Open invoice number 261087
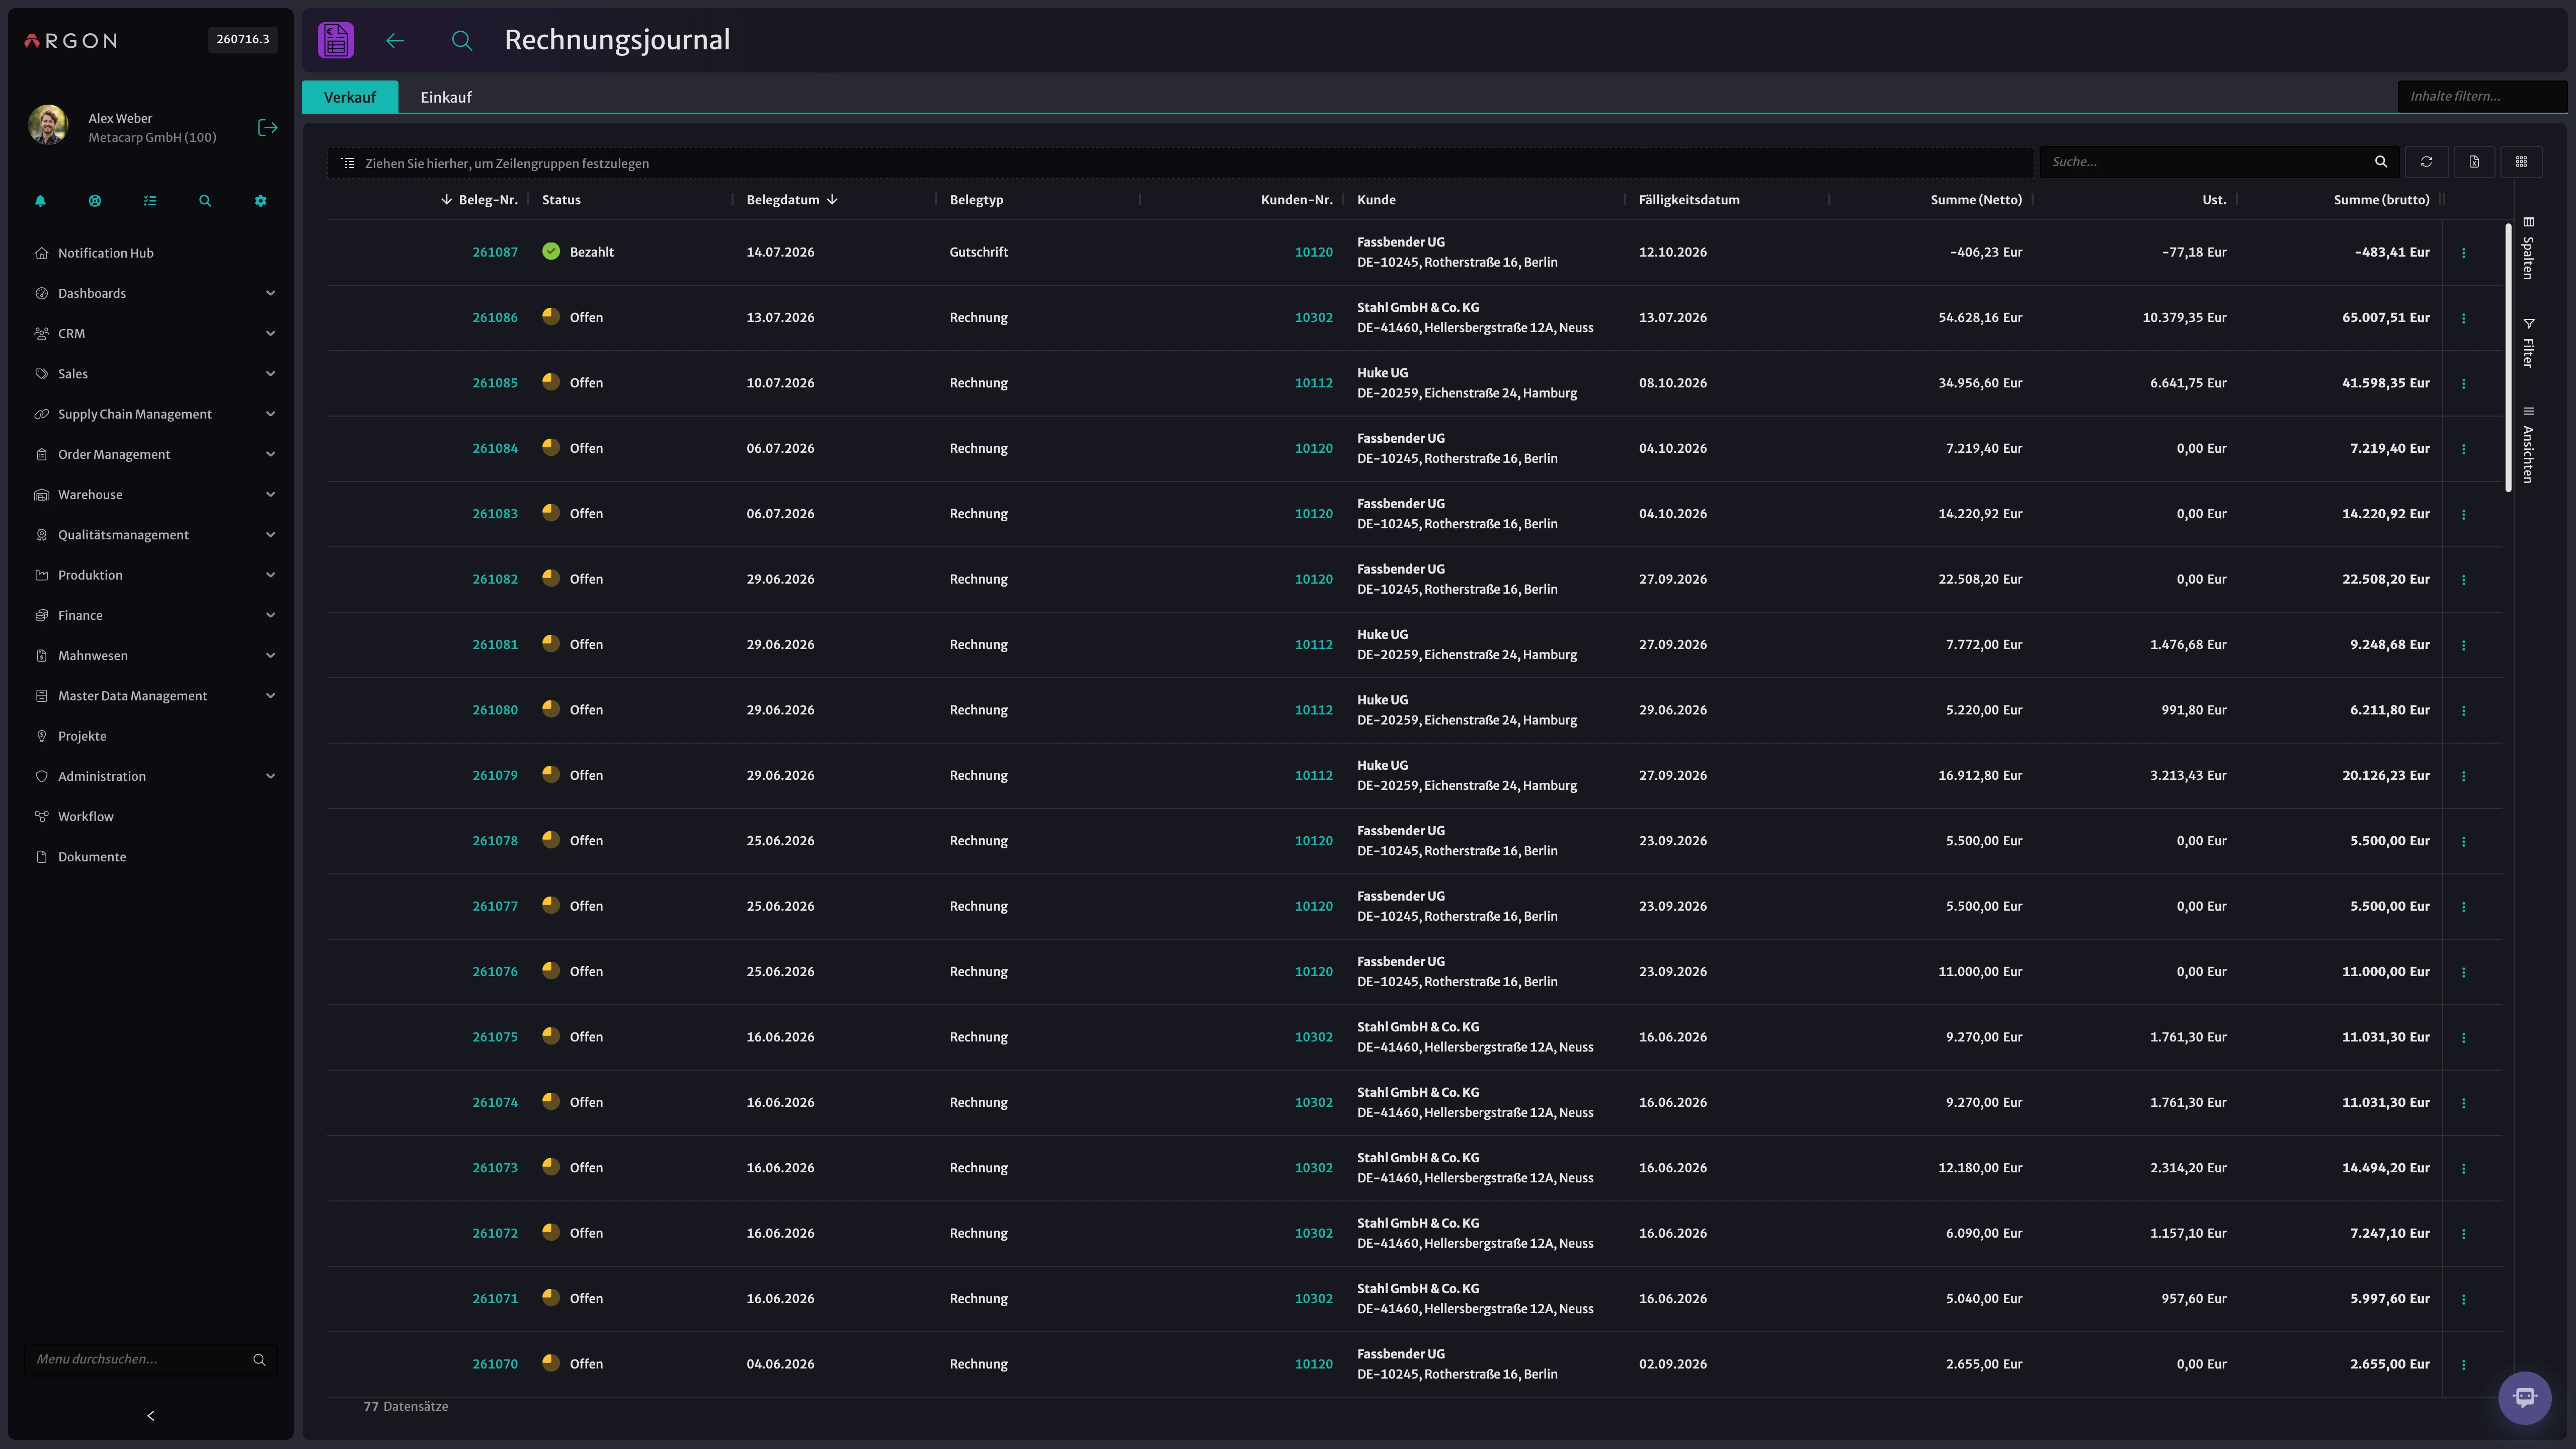 (x=495, y=252)
